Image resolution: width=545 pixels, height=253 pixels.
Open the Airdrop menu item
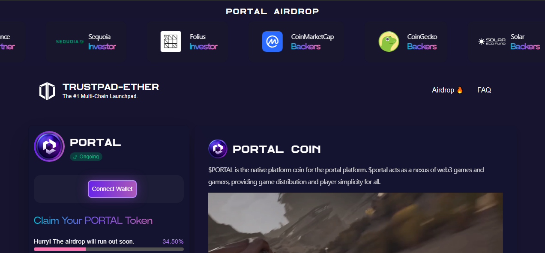coord(447,90)
